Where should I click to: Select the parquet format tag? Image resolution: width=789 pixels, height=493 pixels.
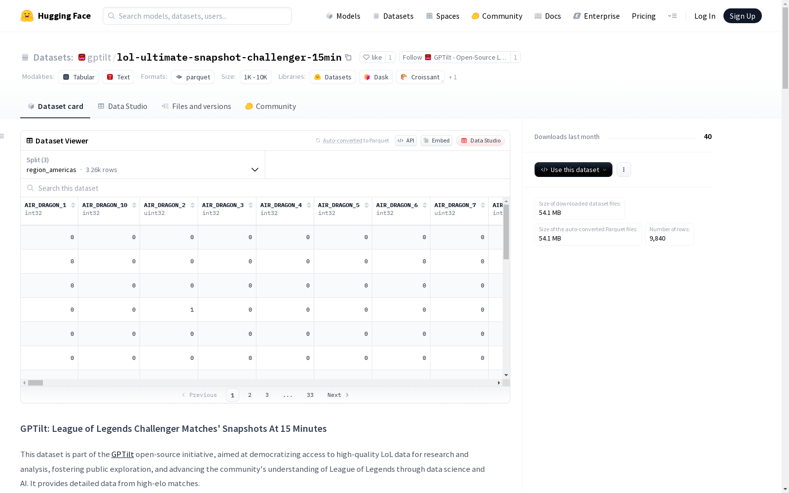[193, 77]
